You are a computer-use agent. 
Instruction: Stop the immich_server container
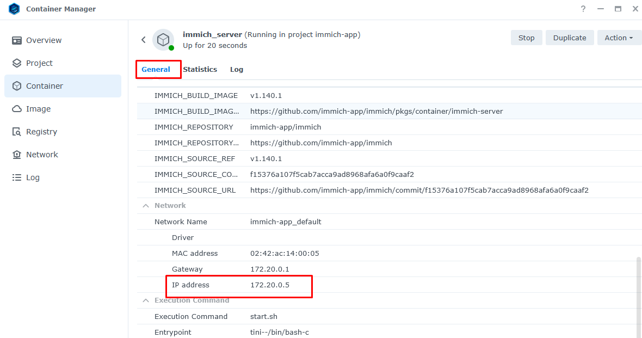pyautogui.click(x=526, y=38)
